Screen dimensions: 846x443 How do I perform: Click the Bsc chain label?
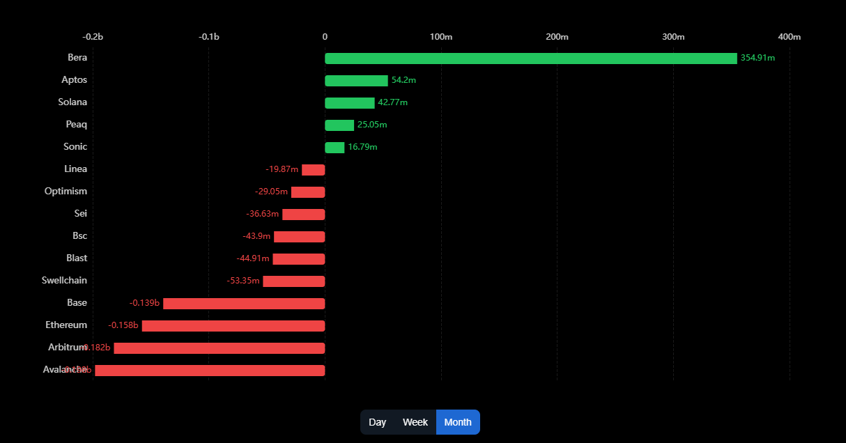[80, 236]
